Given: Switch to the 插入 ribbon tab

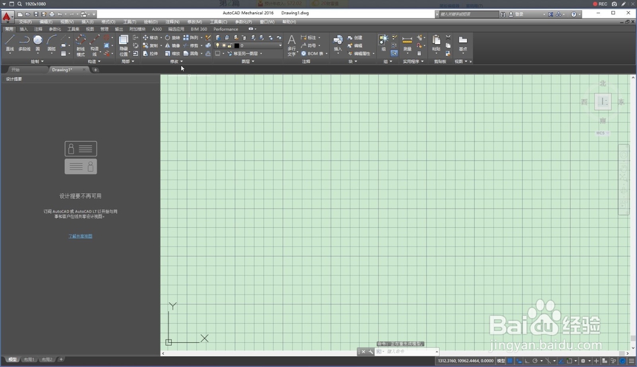Looking at the screenshot, I should (24, 29).
